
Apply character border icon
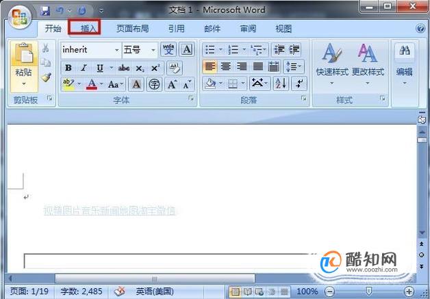point(187,49)
